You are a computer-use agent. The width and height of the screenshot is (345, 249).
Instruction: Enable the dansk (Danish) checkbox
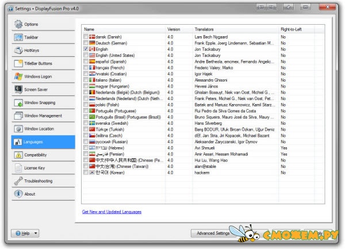[x=86, y=36]
